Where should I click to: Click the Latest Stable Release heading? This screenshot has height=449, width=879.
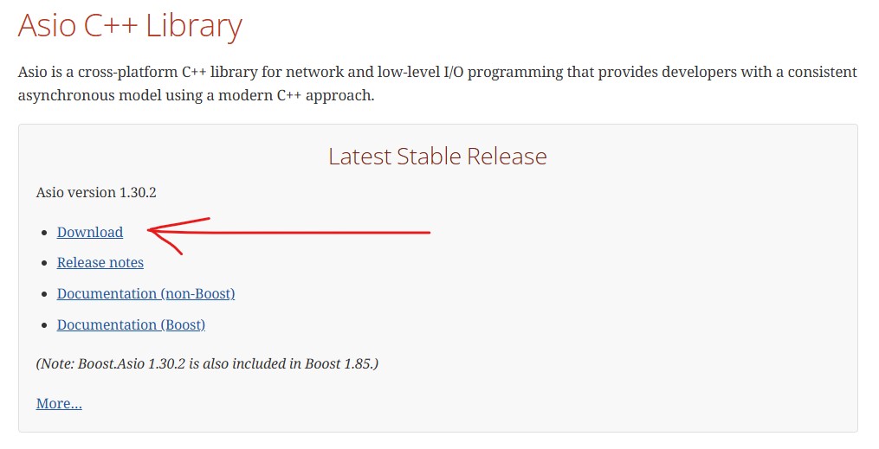437,157
